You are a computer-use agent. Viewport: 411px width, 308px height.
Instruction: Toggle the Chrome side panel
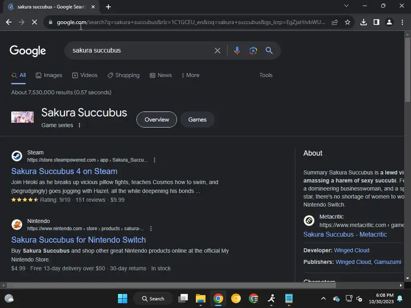(x=376, y=22)
